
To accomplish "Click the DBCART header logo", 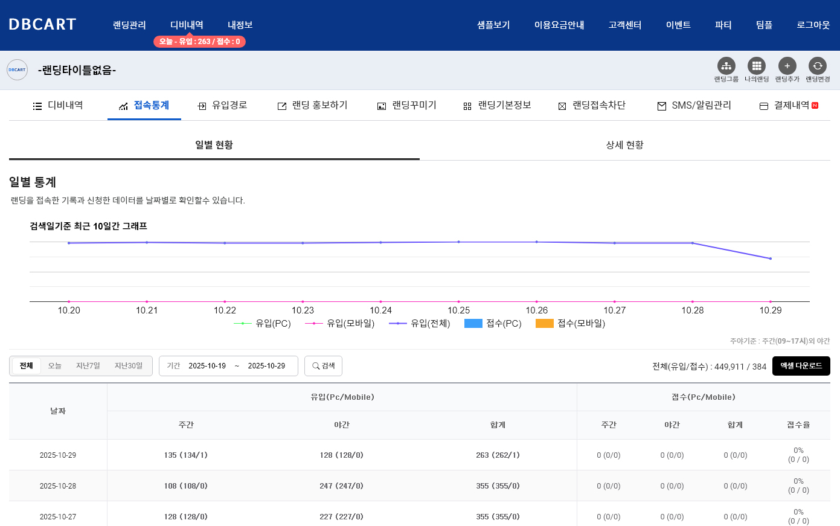I will click(42, 25).
